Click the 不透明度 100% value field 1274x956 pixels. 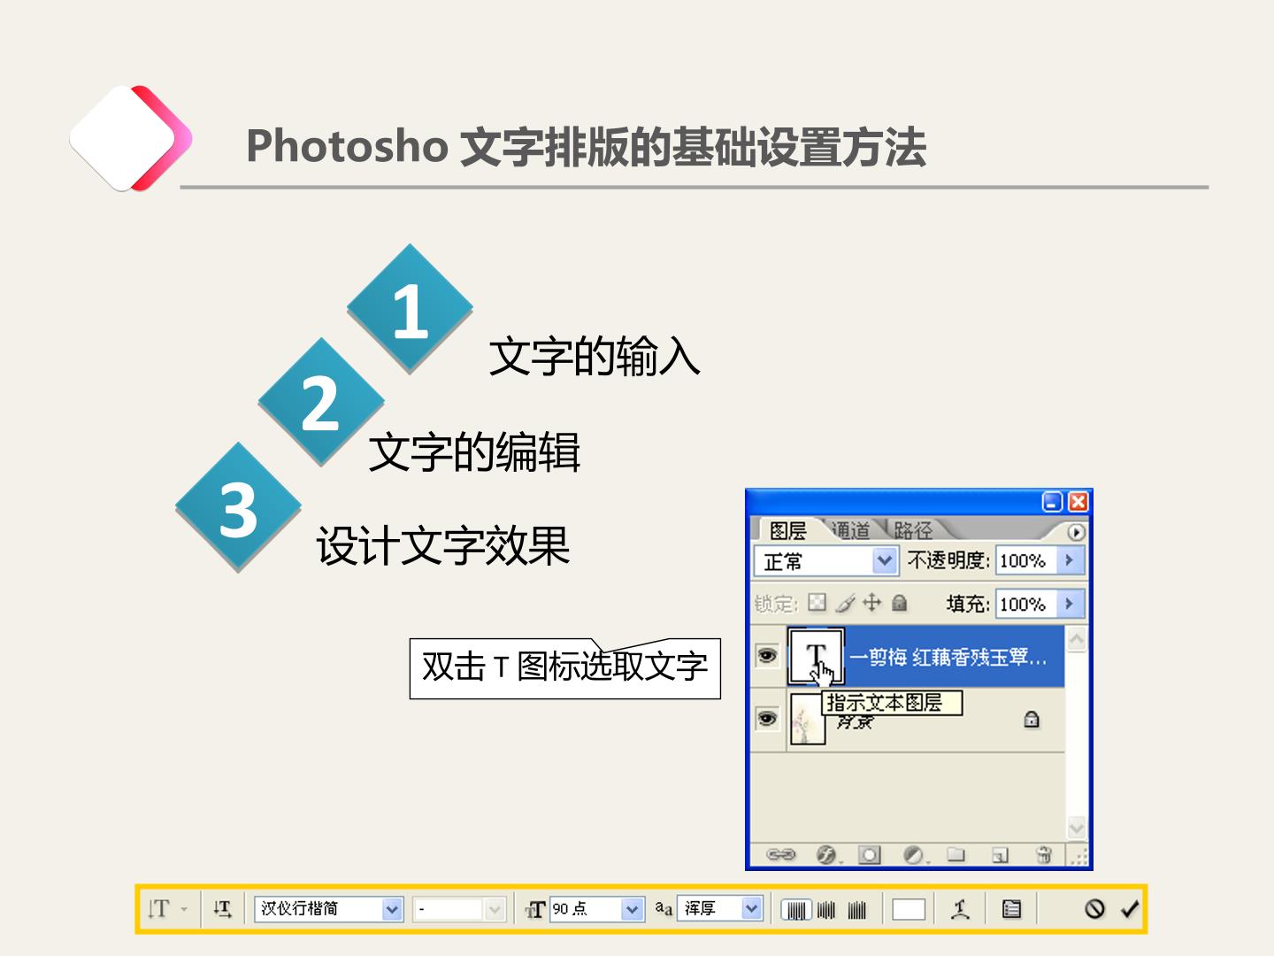[x=1026, y=560]
